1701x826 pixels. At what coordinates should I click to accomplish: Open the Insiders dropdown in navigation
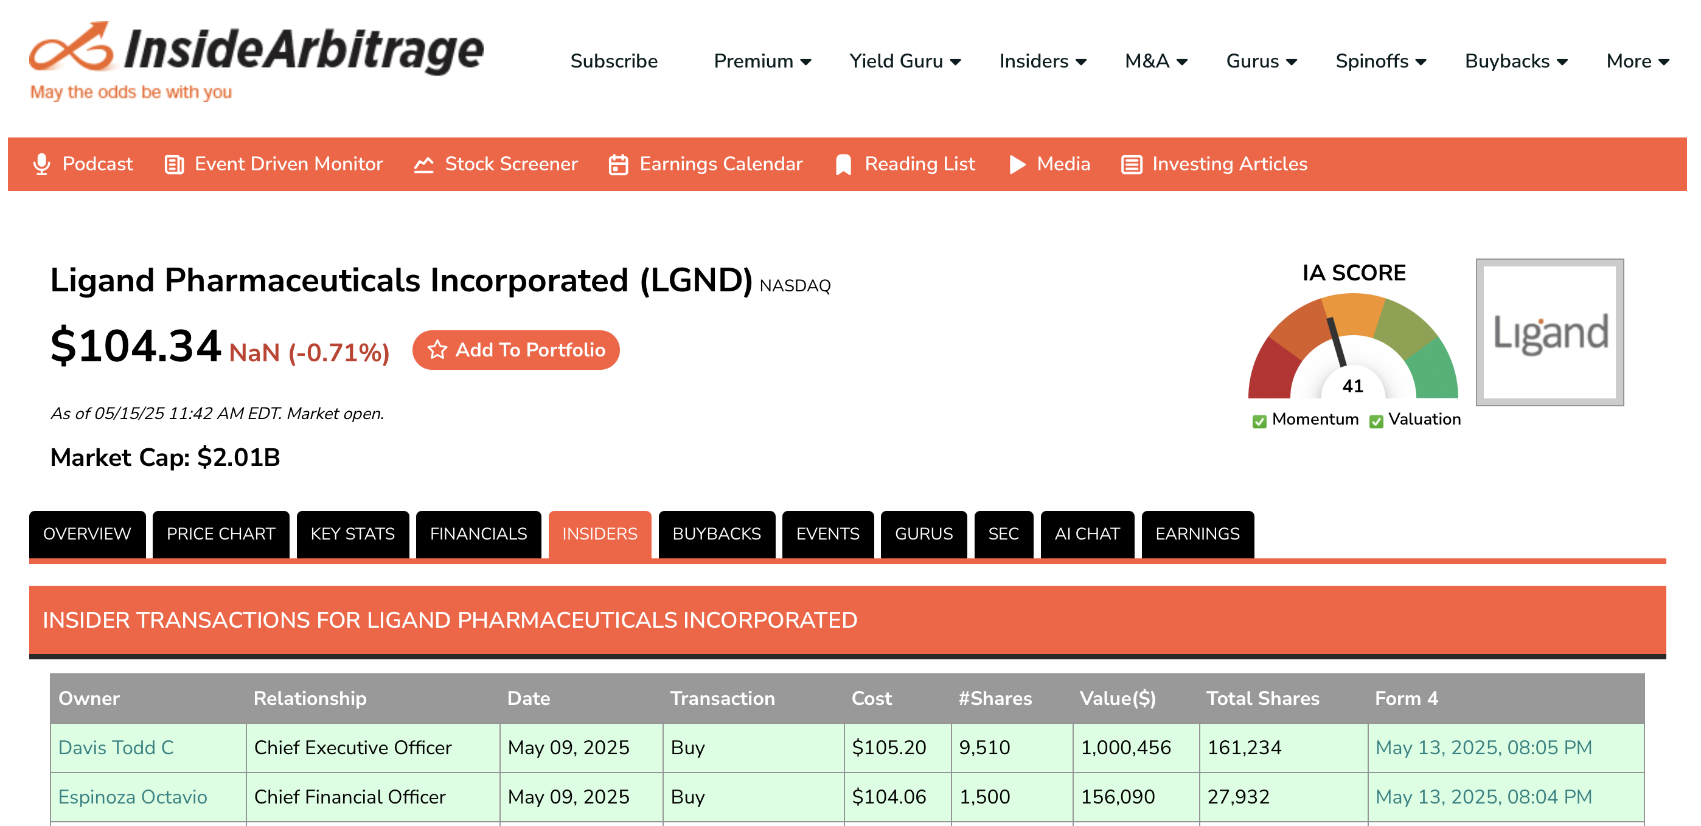[1042, 61]
